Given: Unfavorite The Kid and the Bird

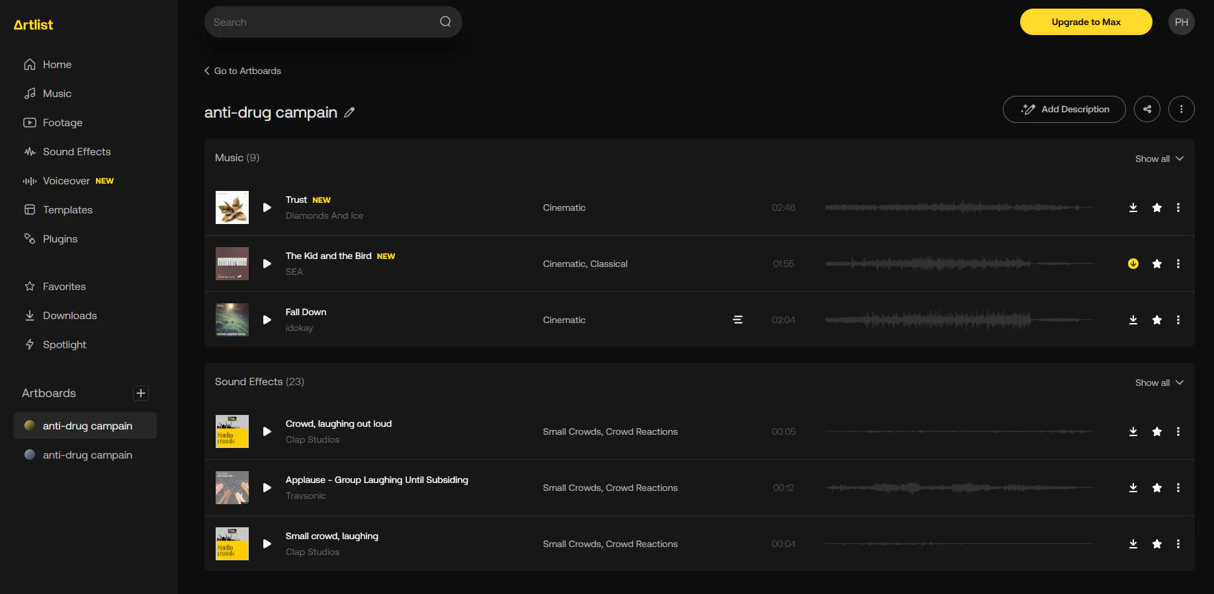Looking at the screenshot, I should coord(1156,264).
